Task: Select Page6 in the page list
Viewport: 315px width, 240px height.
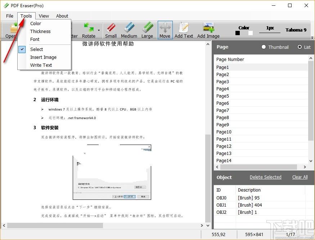Action: pyautogui.click(x=261, y=103)
